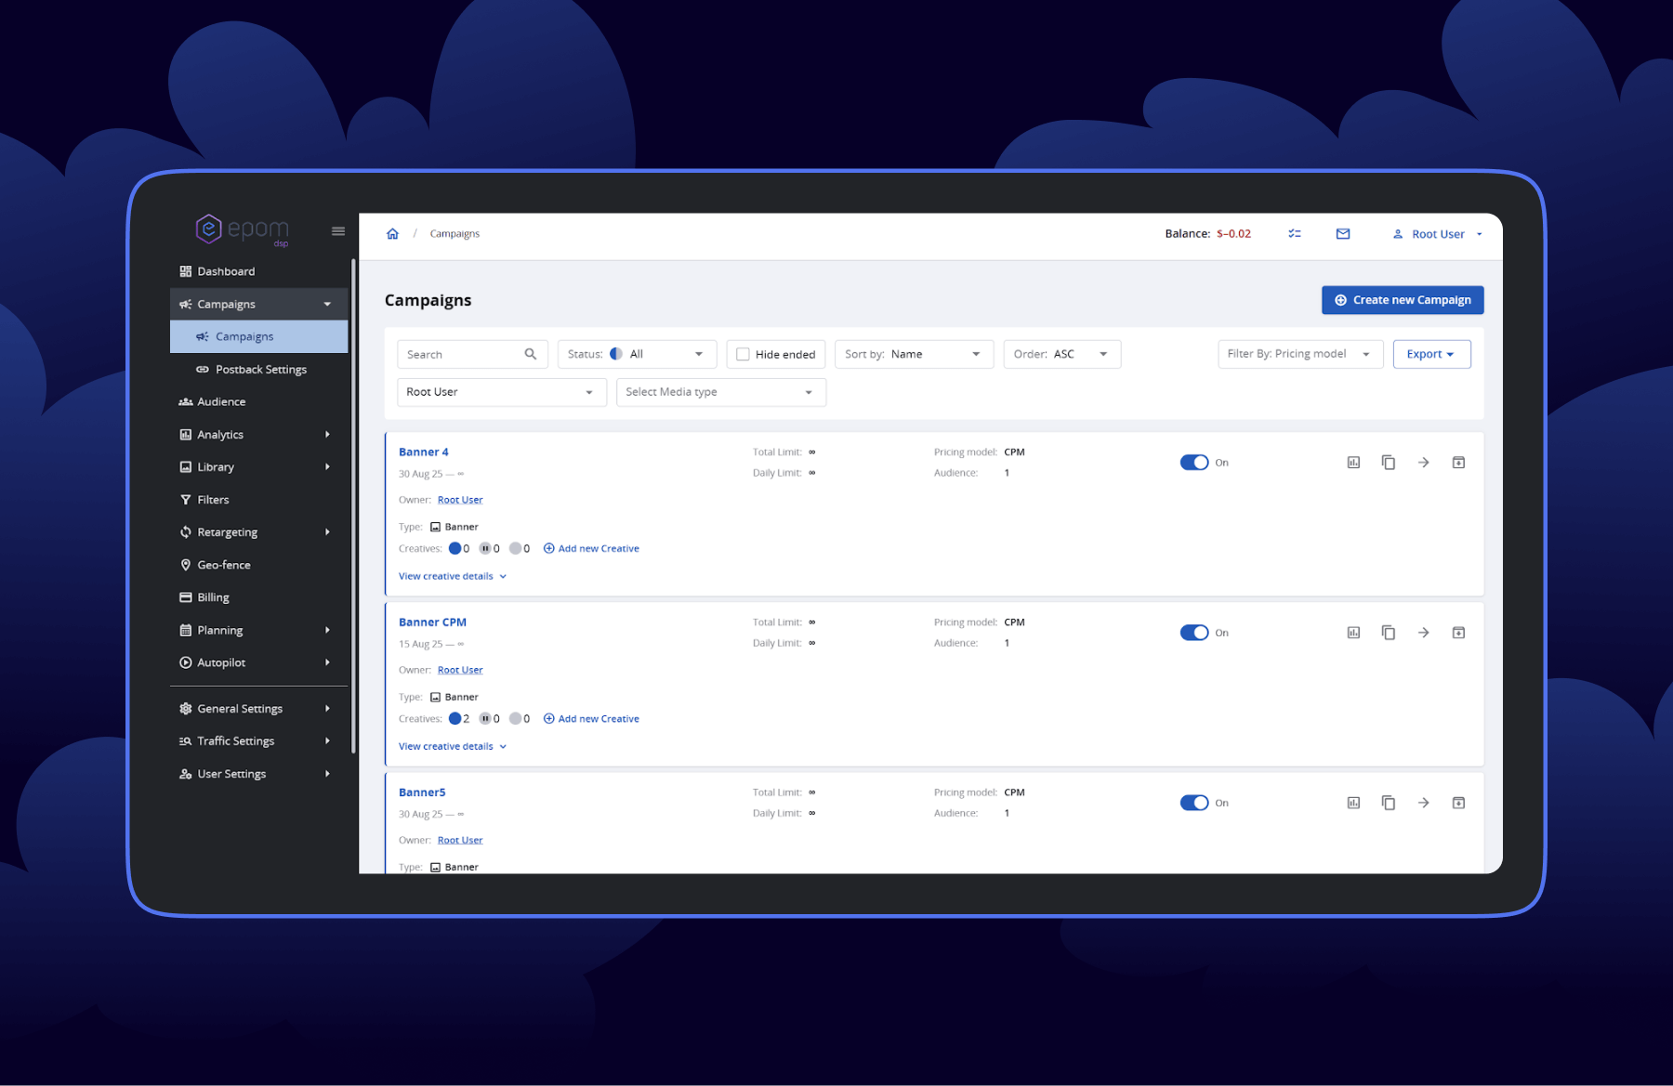Click the search magnifier icon
Screen dimensions: 1673x1086
tap(531, 354)
